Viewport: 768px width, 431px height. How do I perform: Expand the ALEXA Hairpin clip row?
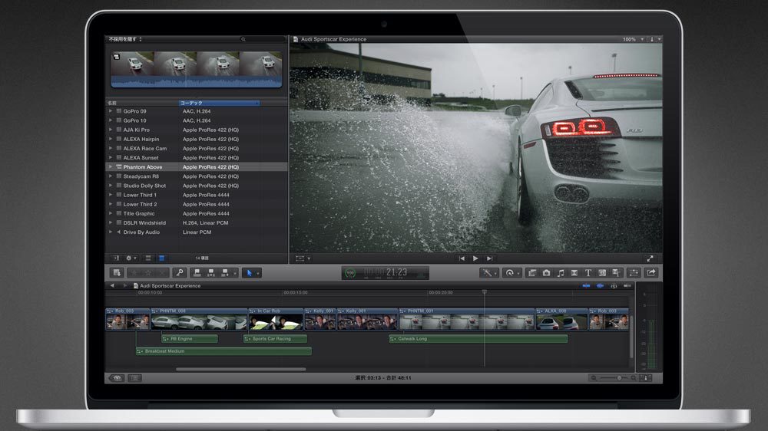pyautogui.click(x=110, y=139)
